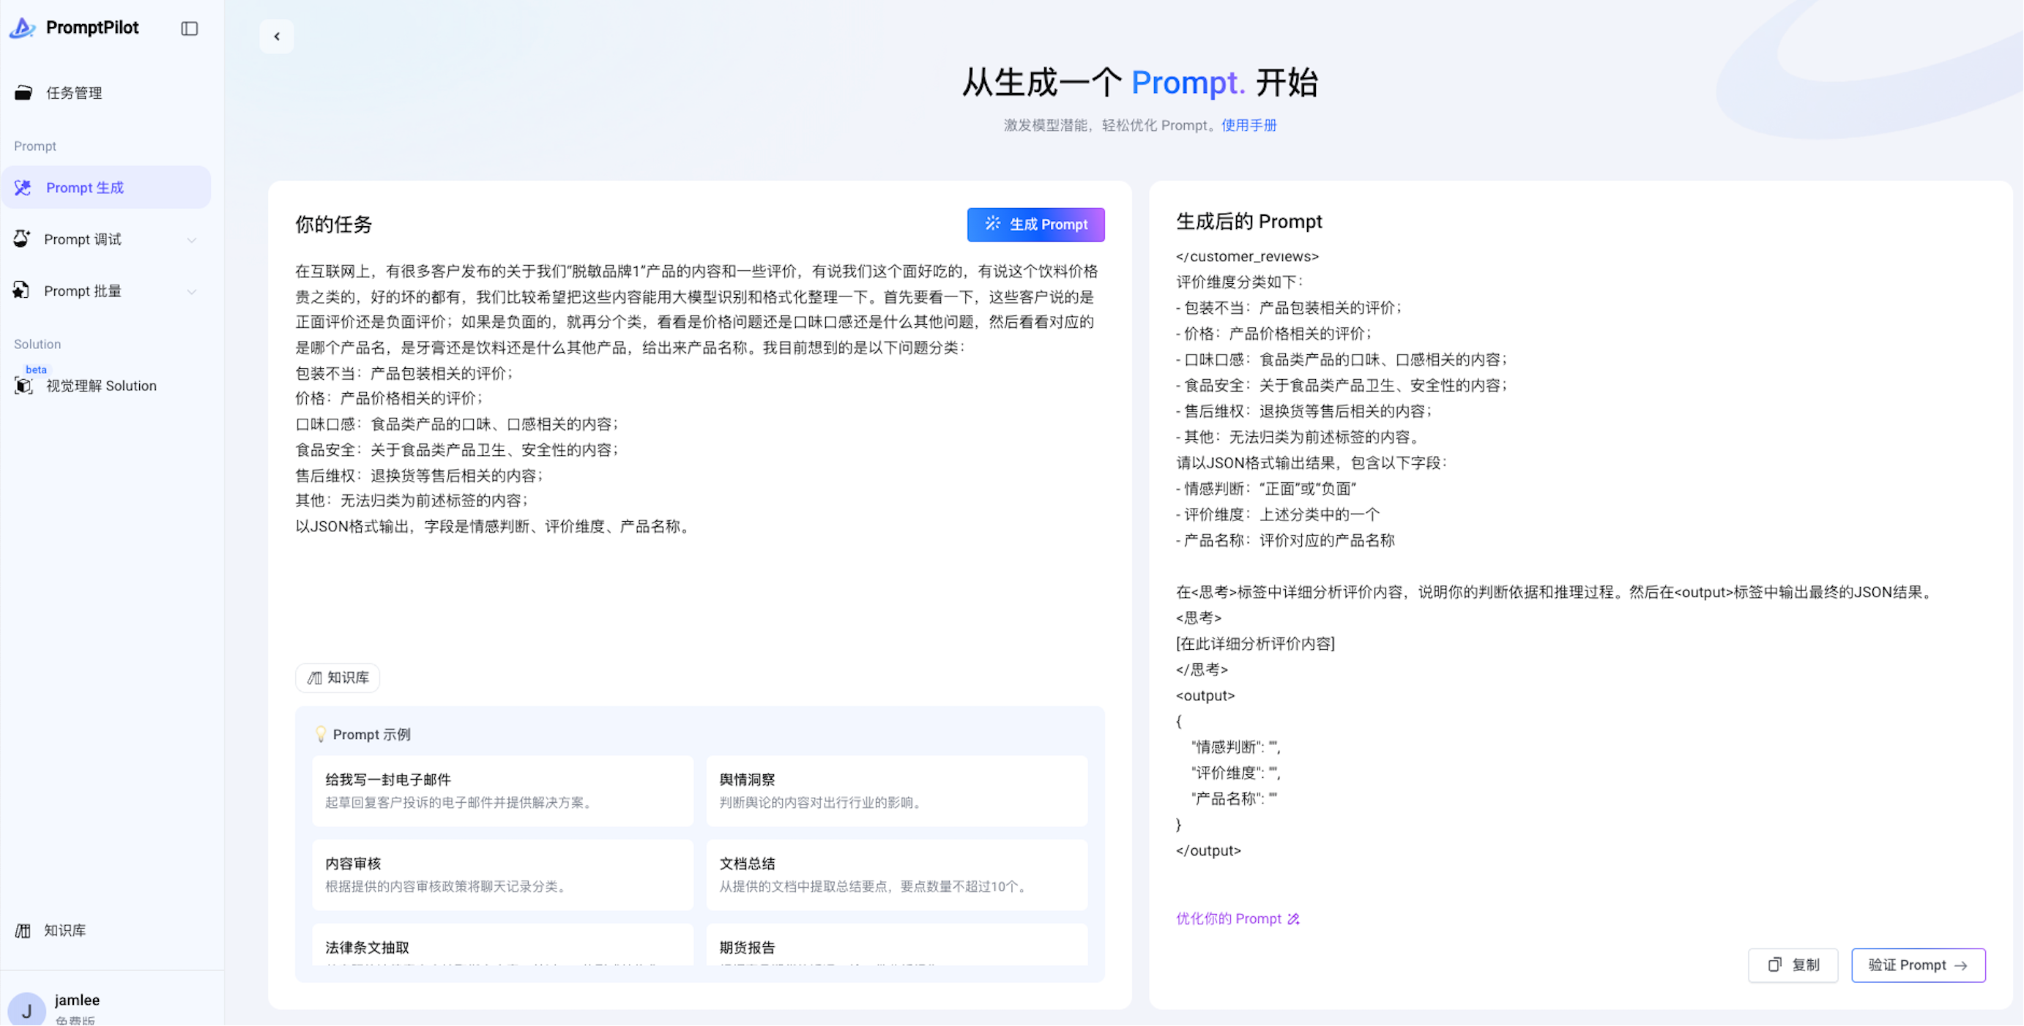Viewport: 2024px width, 1026px height.
Task: Click the PromptPilot logo icon
Action: pos(23,29)
